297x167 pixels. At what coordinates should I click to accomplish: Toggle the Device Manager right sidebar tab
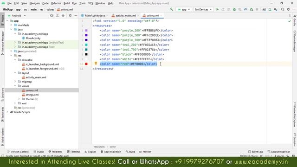pos(295,41)
